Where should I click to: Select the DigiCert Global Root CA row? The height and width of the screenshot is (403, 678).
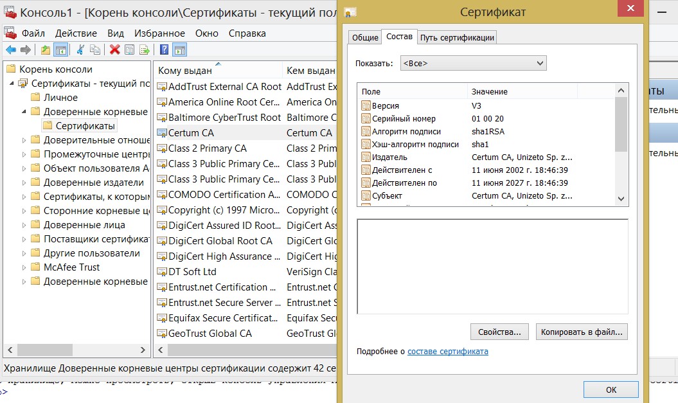(x=247, y=241)
